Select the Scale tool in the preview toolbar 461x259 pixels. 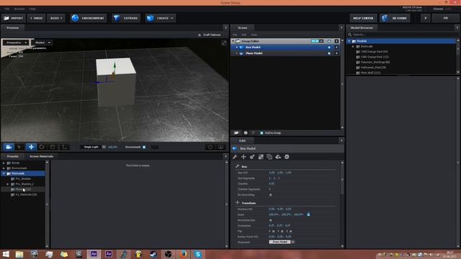tap(53, 147)
